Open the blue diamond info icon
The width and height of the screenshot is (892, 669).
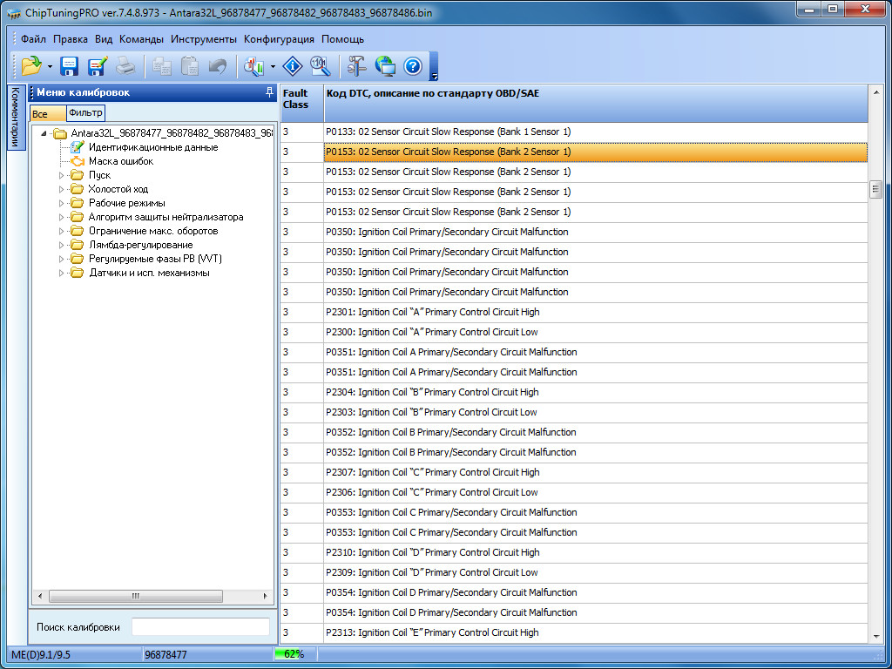tap(293, 66)
